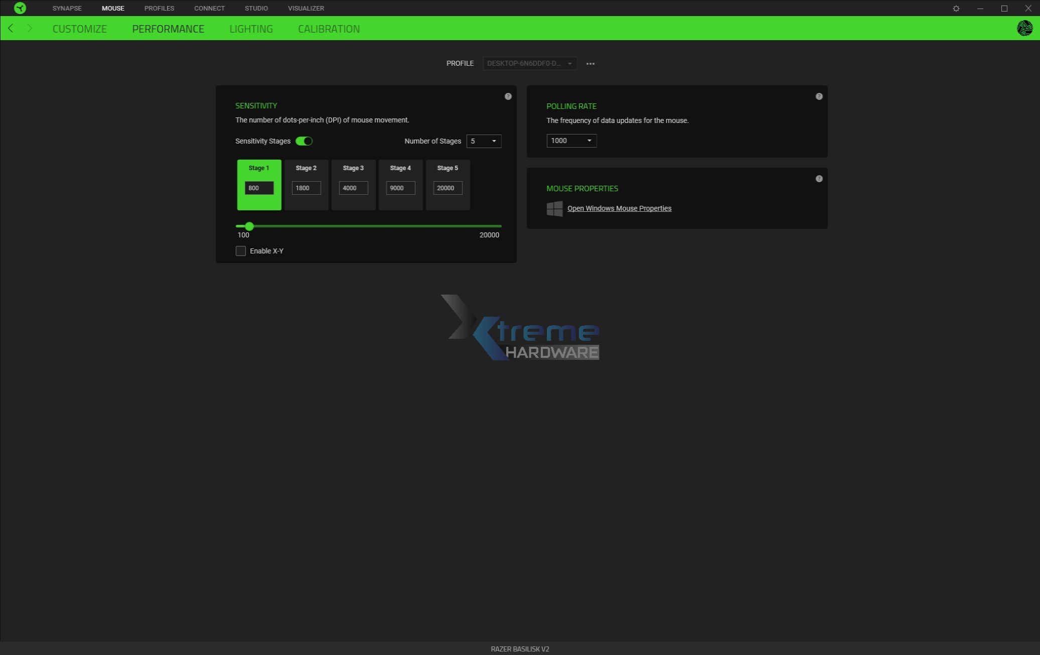Toggle the Sensitivity Stages switch
1040x655 pixels.
click(x=305, y=141)
